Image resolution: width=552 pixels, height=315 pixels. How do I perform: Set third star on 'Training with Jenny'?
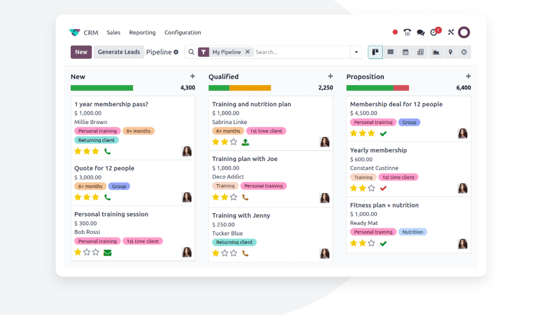[233, 253]
